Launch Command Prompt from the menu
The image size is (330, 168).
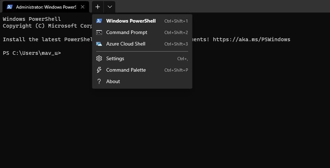(x=127, y=32)
